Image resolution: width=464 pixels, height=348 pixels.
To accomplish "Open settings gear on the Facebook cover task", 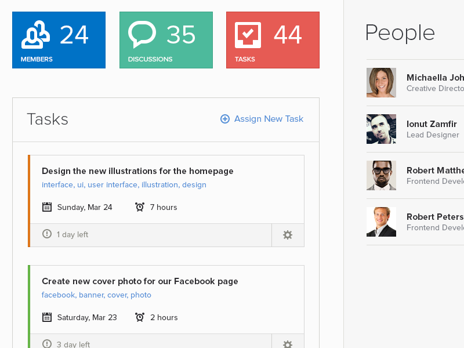I will pyautogui.click(x=288, y=343).
